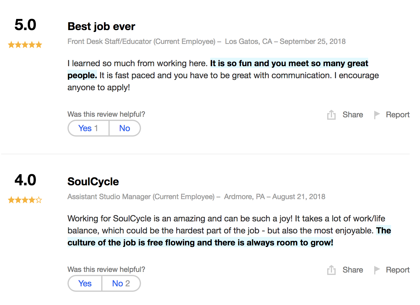Click Share text on SoulCycle review
Image resolution: width=420 pixels, height=305 pixels.
pos(353,270)
